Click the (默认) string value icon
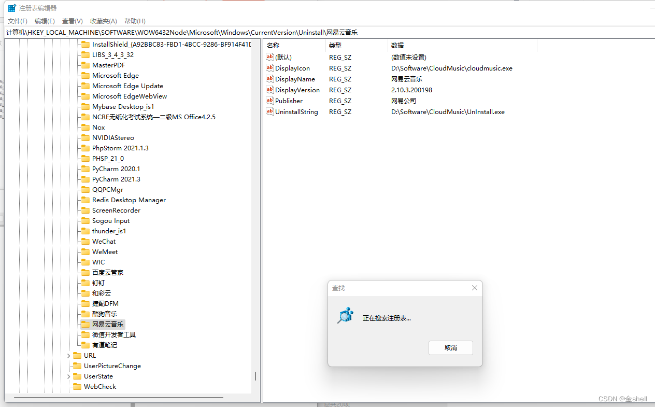 point(270,57)
